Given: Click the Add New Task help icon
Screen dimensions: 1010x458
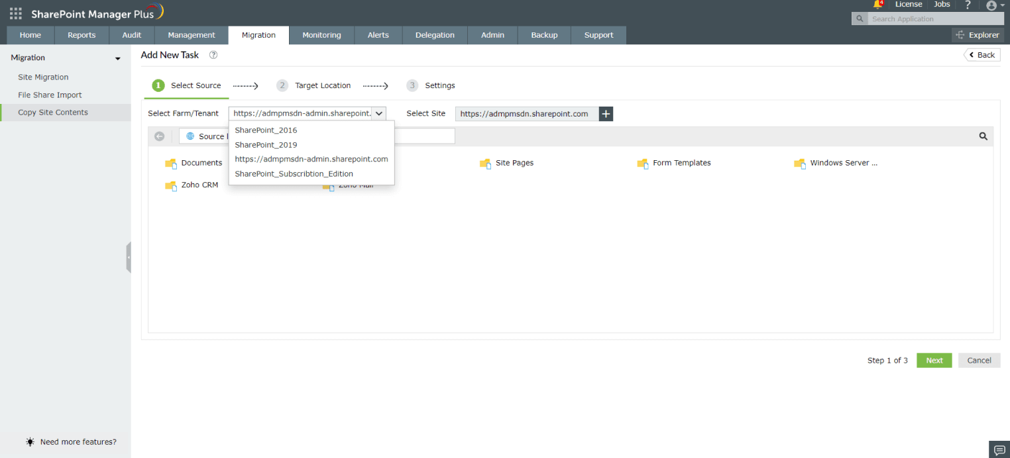Looking at the screenshot, I should 213,55.
